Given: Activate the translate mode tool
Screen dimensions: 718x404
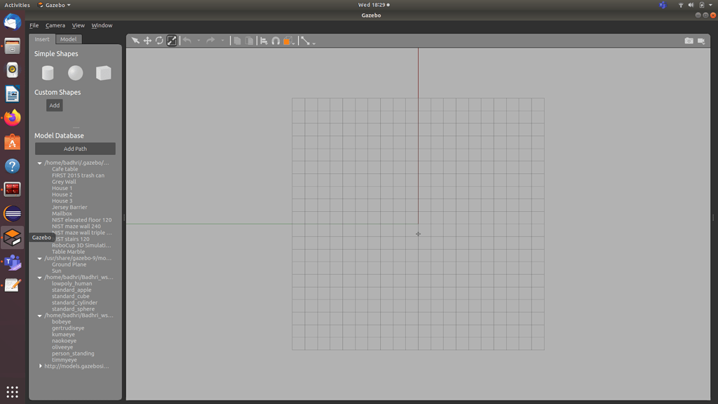Looking at the screenshot, I should click(x=147, y=41).
